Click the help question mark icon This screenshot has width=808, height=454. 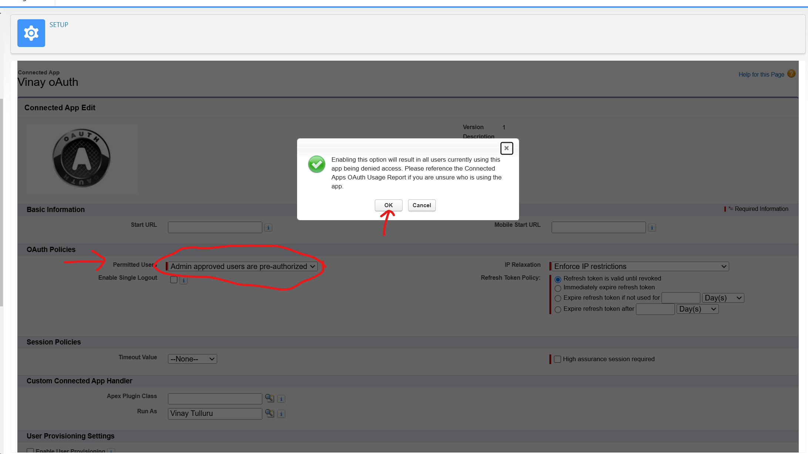point(791,74)
